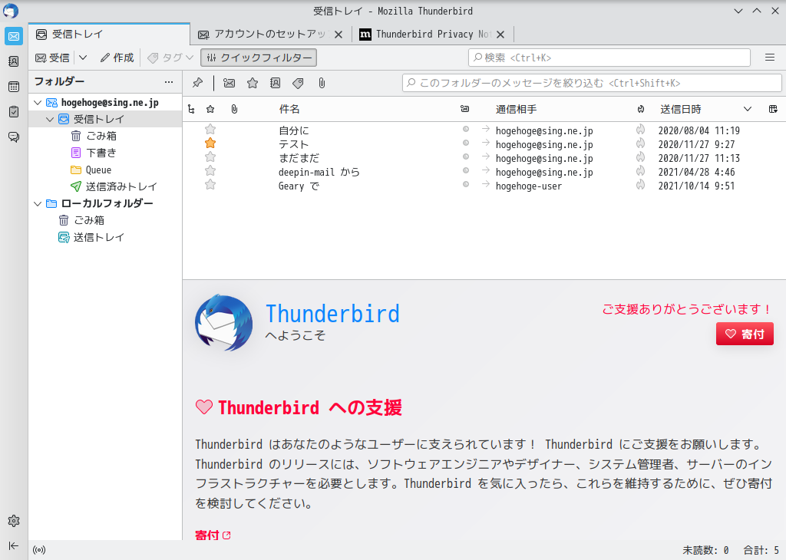Viewport: 786px width, 560px height.
Task: Open the folder pane options menu (…)
Action: [169, 81]
